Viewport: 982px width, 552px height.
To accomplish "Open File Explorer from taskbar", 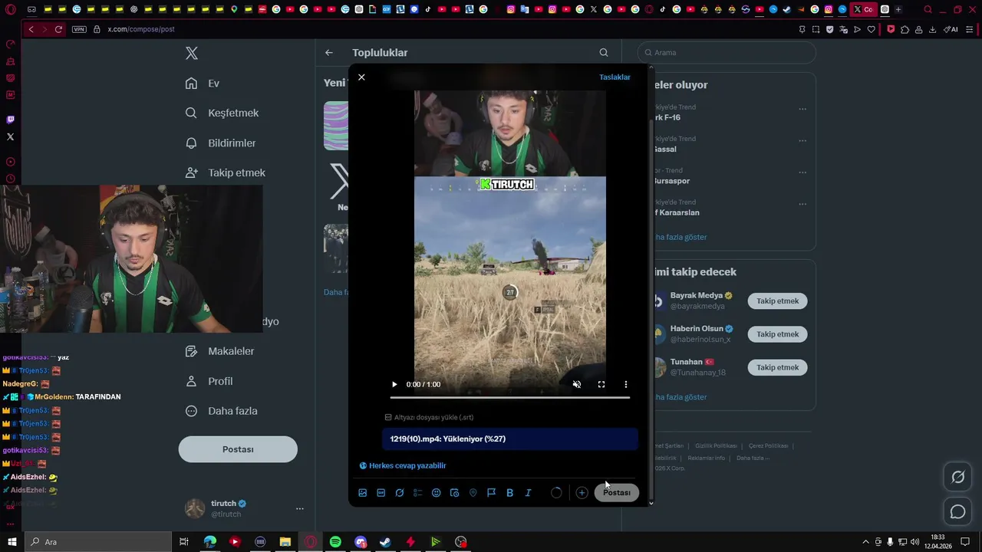I will pos(285,542).
